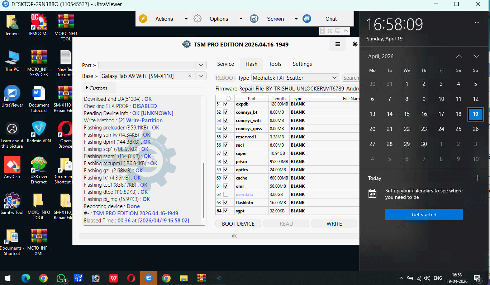Open the Tools tab

(275, 64)
